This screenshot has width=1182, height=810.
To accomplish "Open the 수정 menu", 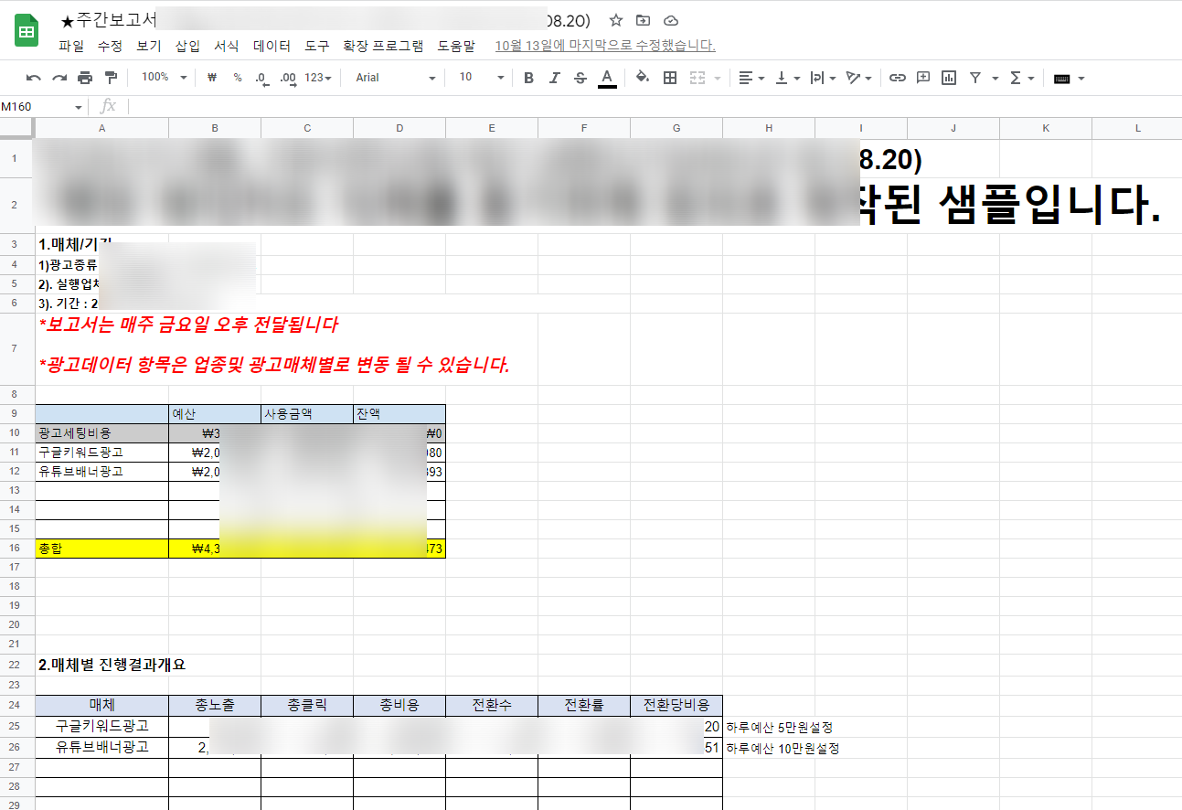I will tap(110, 46).
